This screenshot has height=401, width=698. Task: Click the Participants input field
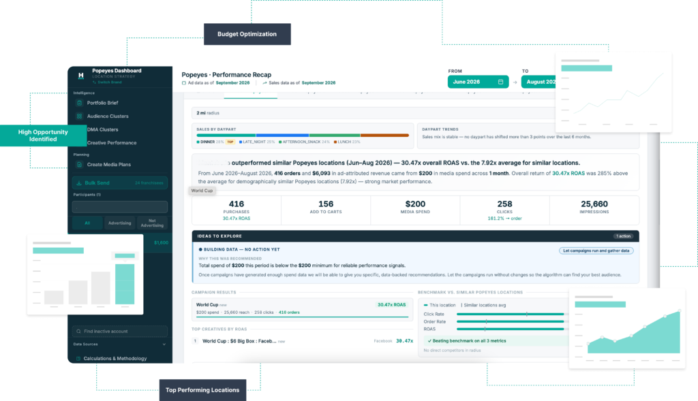(x=120, y=207)
